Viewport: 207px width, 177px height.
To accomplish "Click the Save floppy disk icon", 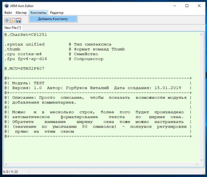I will (19, 20).
